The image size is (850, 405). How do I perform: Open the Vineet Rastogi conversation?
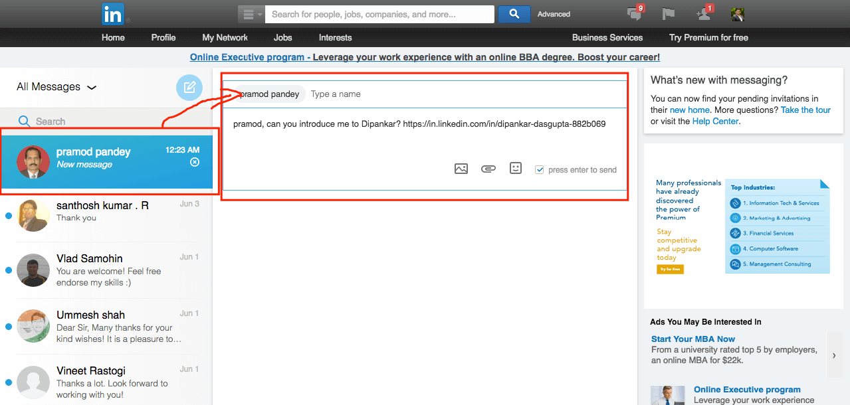point(106,381)
